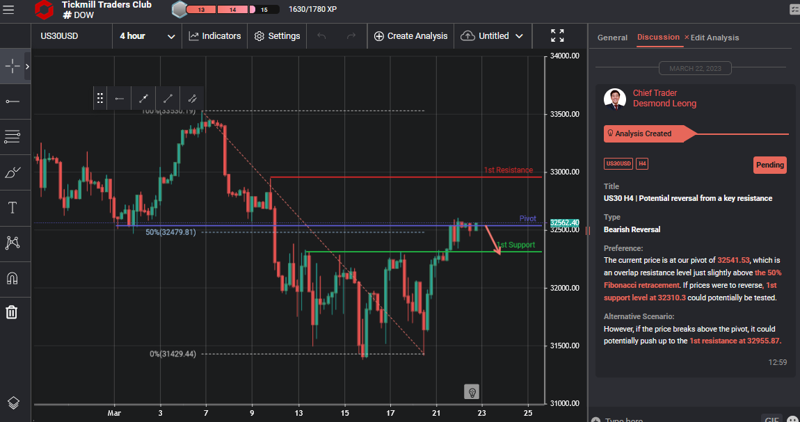Choose parallel channel in floating toolbar
This screenshot has width=800, height=422.
(192, 98)
